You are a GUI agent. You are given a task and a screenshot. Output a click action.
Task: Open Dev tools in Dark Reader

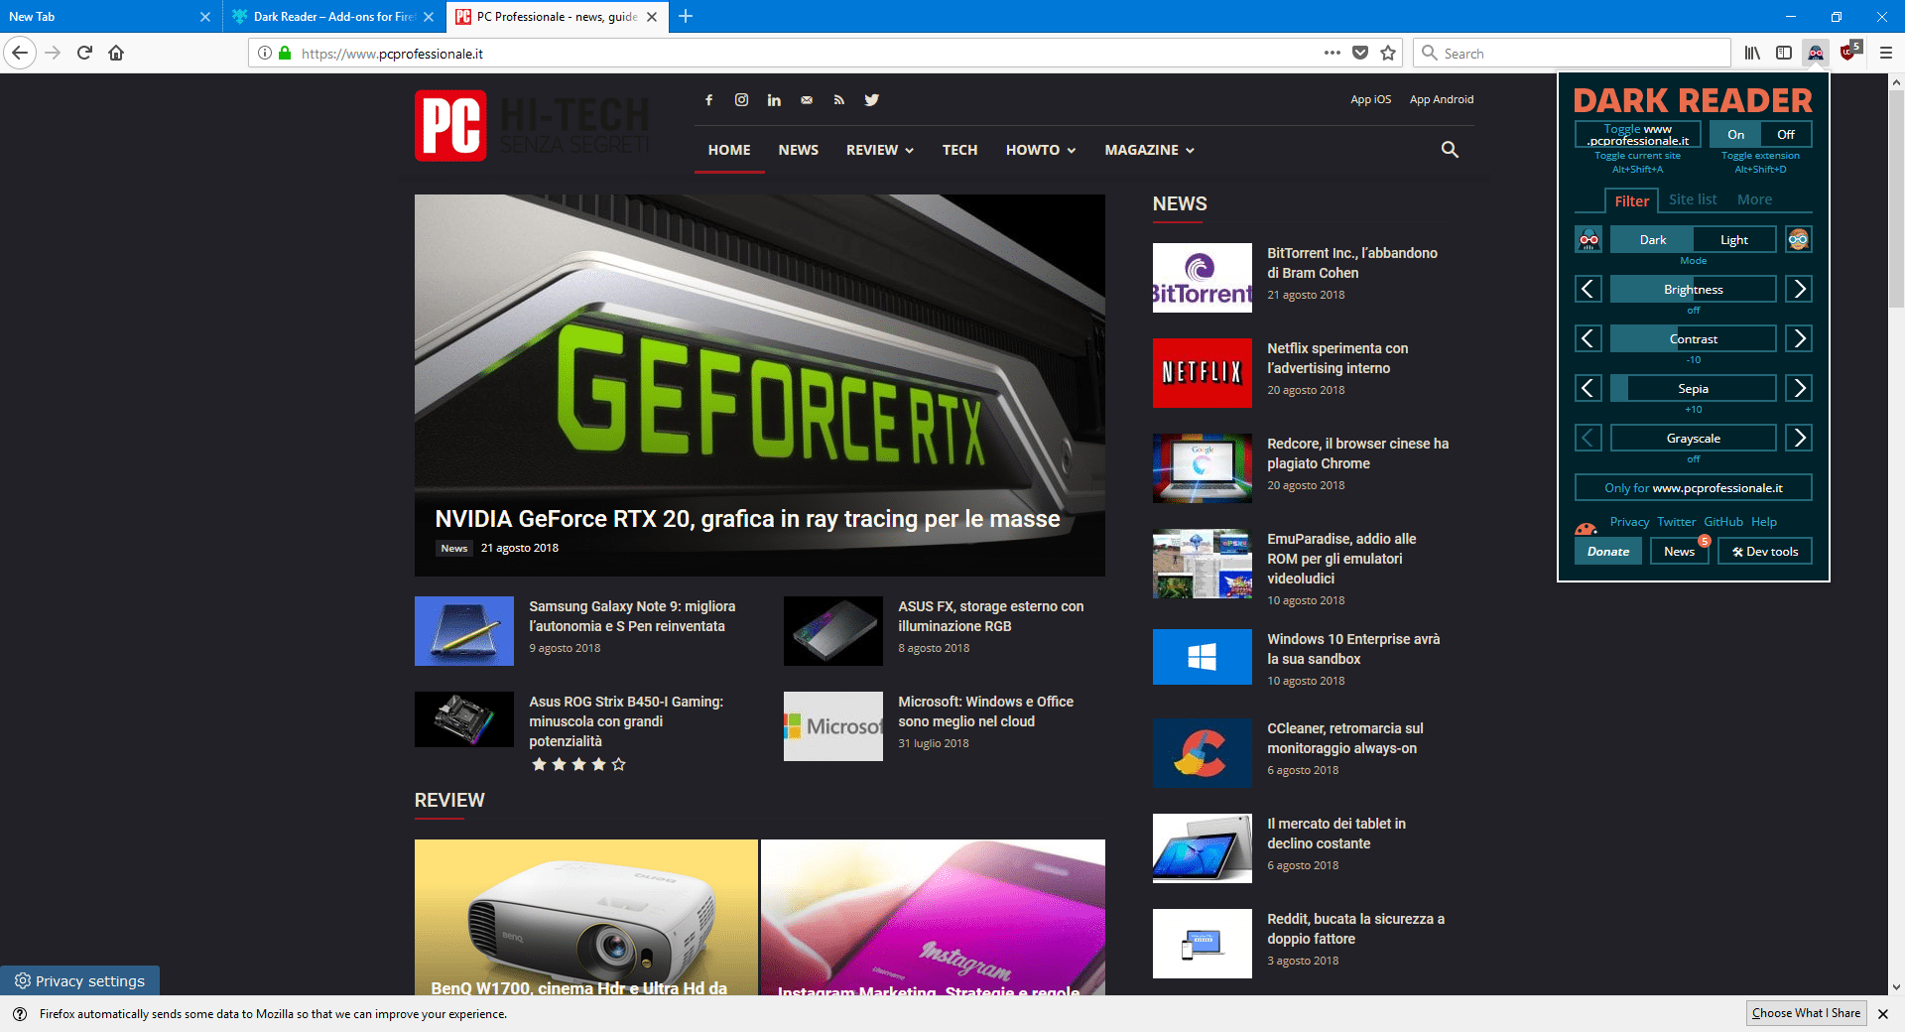[x=1765, y=552]
